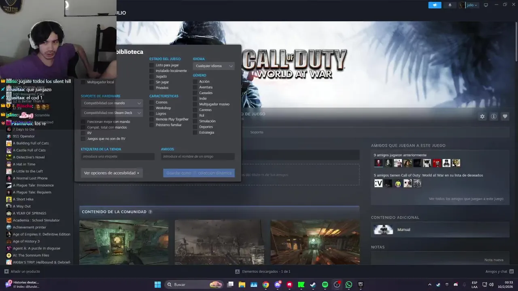Viewport: 518px width, 291px height.
Task: Open 'Amigos y chat' button
Action: coord(499,272)
